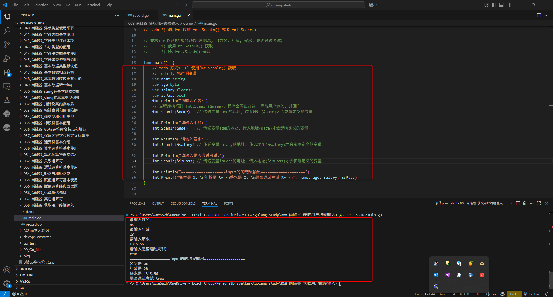
Task: Open the Extensions view showing 10 updates
Action: pyautogui.click(x=7, y=72)
